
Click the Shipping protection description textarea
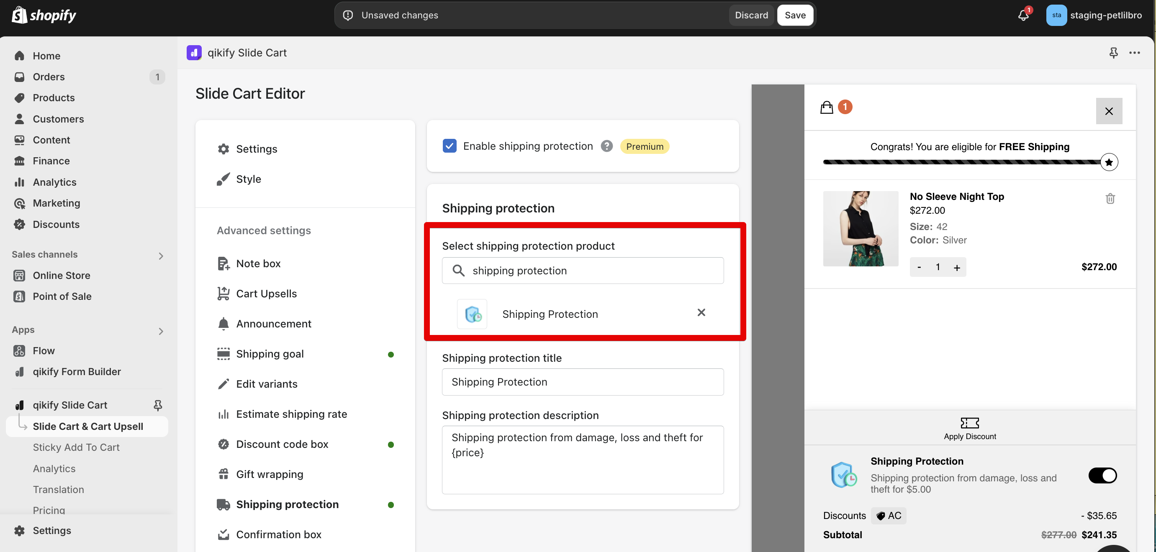[x=583, y=460]
